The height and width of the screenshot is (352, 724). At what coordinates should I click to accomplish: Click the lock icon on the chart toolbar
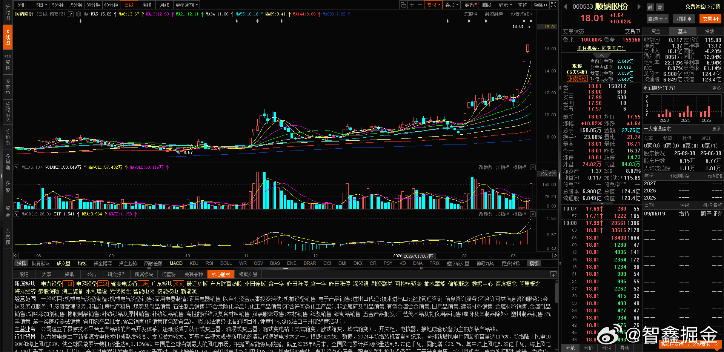click(x=404, y=5)
